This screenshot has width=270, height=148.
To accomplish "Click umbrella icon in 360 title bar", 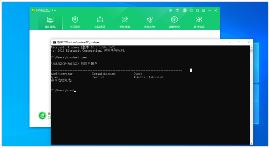I will [x=177, y=10].
